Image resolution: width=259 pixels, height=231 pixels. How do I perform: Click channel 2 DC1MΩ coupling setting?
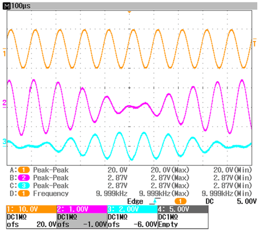67,217
